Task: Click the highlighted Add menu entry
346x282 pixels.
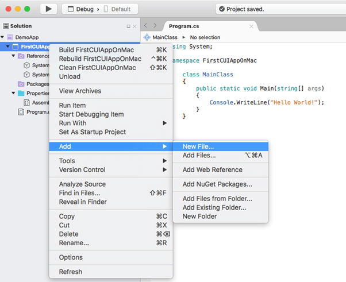Action: pos(111,146)
